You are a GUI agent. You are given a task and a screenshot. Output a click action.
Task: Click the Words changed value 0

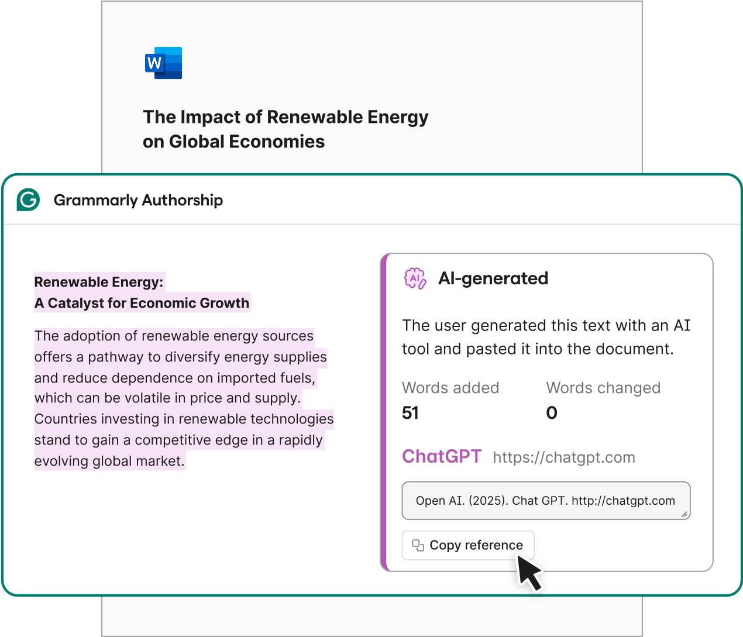551,413
